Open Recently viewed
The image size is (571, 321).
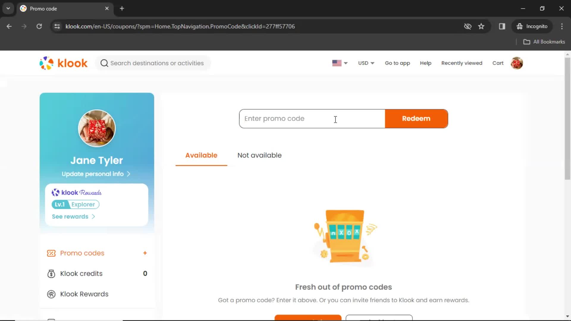462,63
